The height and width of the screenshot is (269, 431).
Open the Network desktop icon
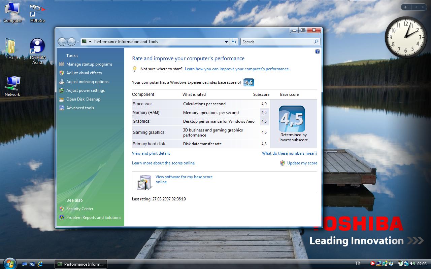[12, 86]
